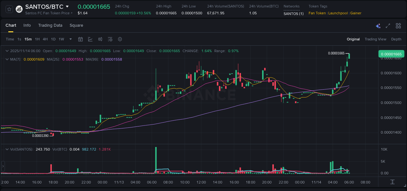Open the chart layout grid selector

pyautogui.click(x=398, y=25)
